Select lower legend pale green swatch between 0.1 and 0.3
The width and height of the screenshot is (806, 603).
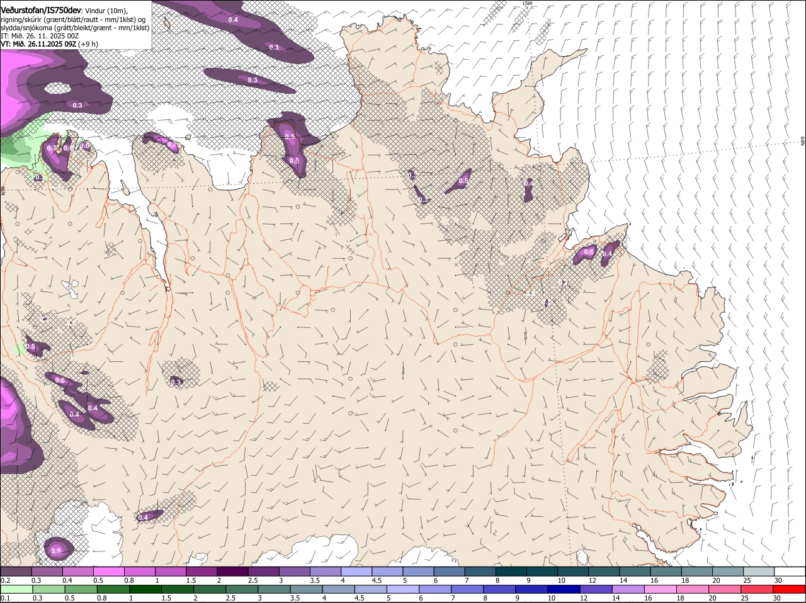pos(16,589)
